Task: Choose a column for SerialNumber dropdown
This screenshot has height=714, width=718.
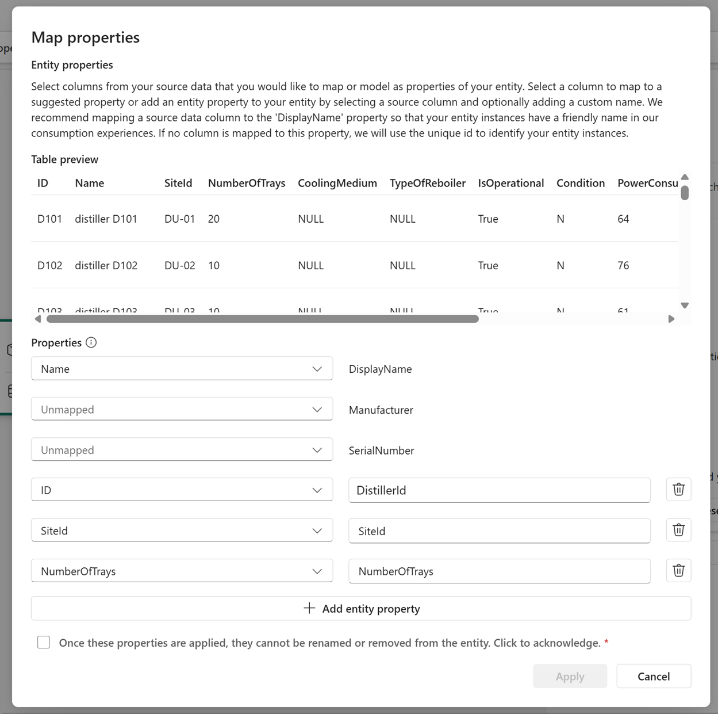Action: [x=182, y=450]
